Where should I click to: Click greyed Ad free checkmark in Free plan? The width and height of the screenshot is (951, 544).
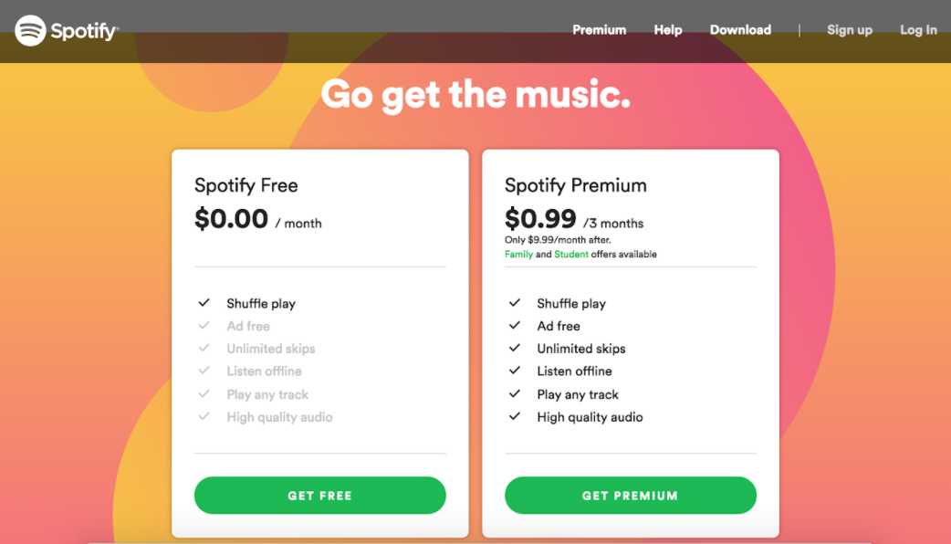204,326
